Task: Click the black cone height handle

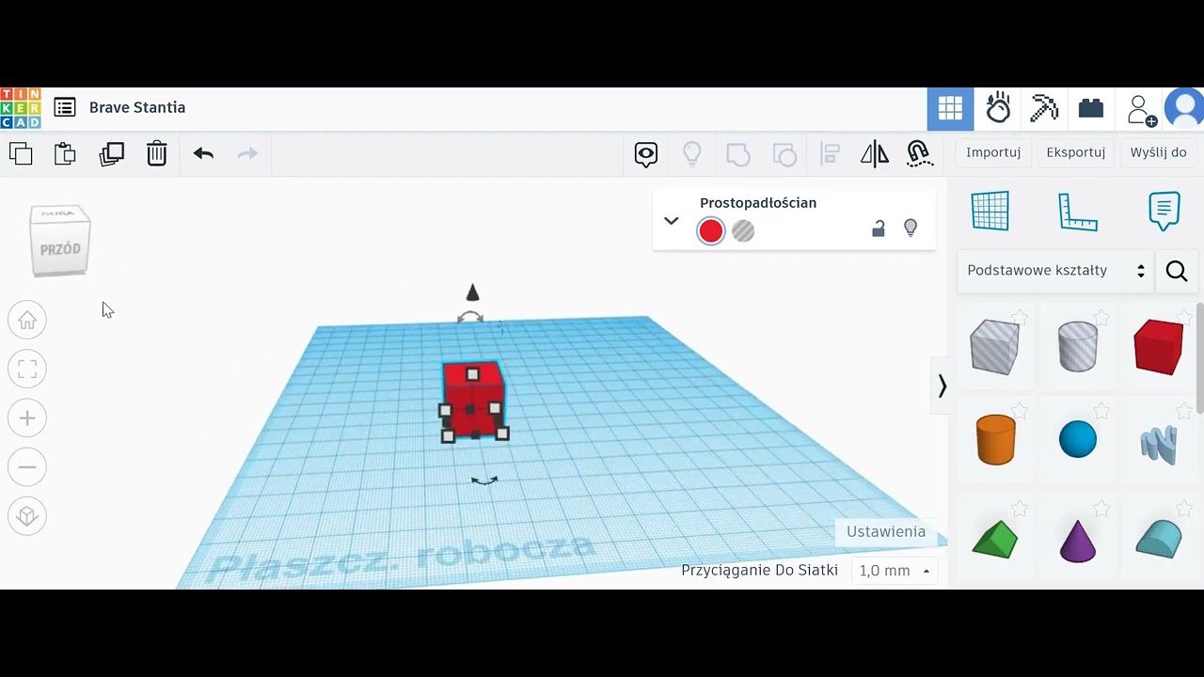Action: point(472,293)
